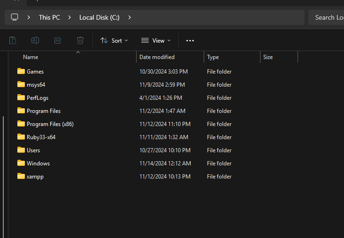Click the PC monitor icon in address bar
The image size is (344, 238).
(x=15, y=17)
